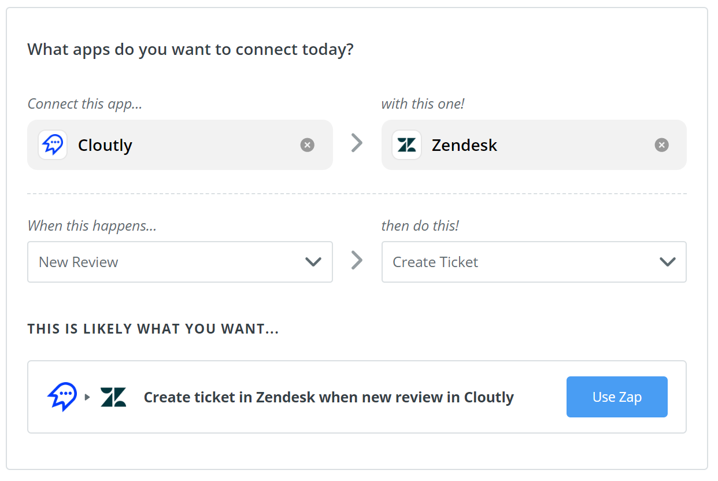Click the "This is likely what you want" heading
718x481 pixels.
click(x=153, y=330)
